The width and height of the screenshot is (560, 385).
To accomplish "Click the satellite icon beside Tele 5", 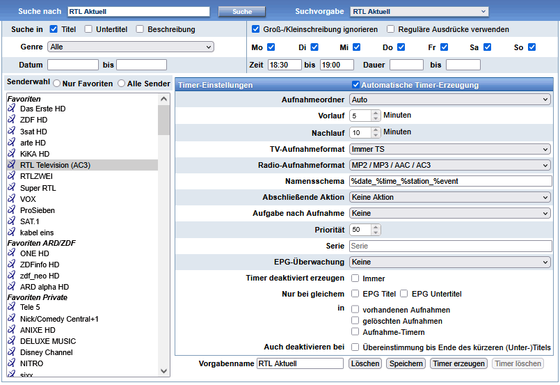I will click(12, 307).
